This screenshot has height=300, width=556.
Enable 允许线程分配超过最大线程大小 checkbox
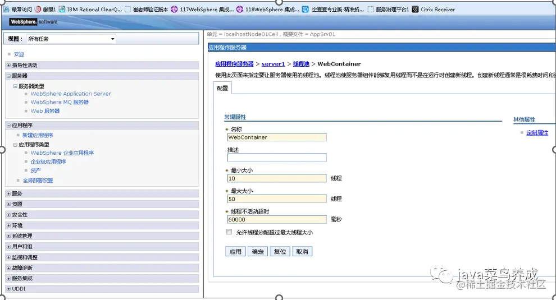point(229,232)
